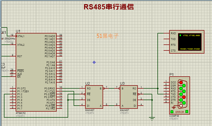Image resolution: width=212 pixels, height=126 pixels.
Task: Click the DI pin label on U3
Action: point(135,106)
